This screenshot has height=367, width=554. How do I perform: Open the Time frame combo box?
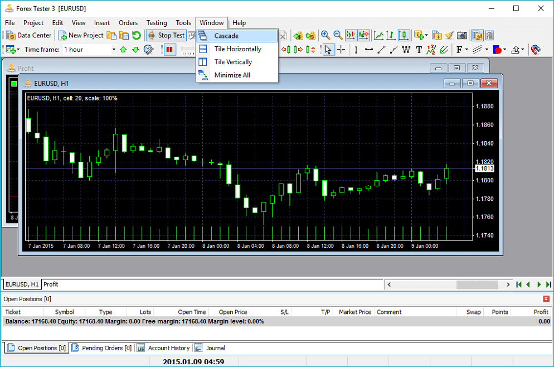(90, 50)
